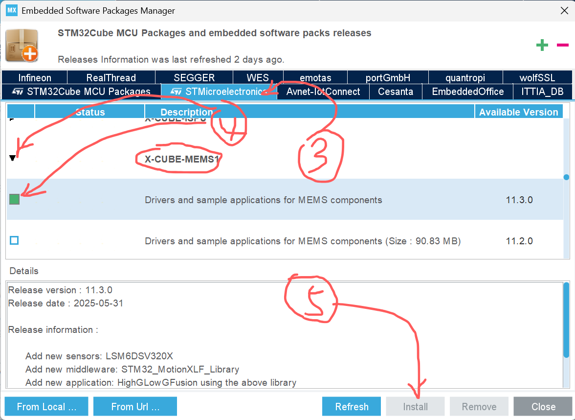The width and height of the screenshot is (575, 420).
Task: Click the Details pane vertical scrollbar
Action: coord(567,320)
